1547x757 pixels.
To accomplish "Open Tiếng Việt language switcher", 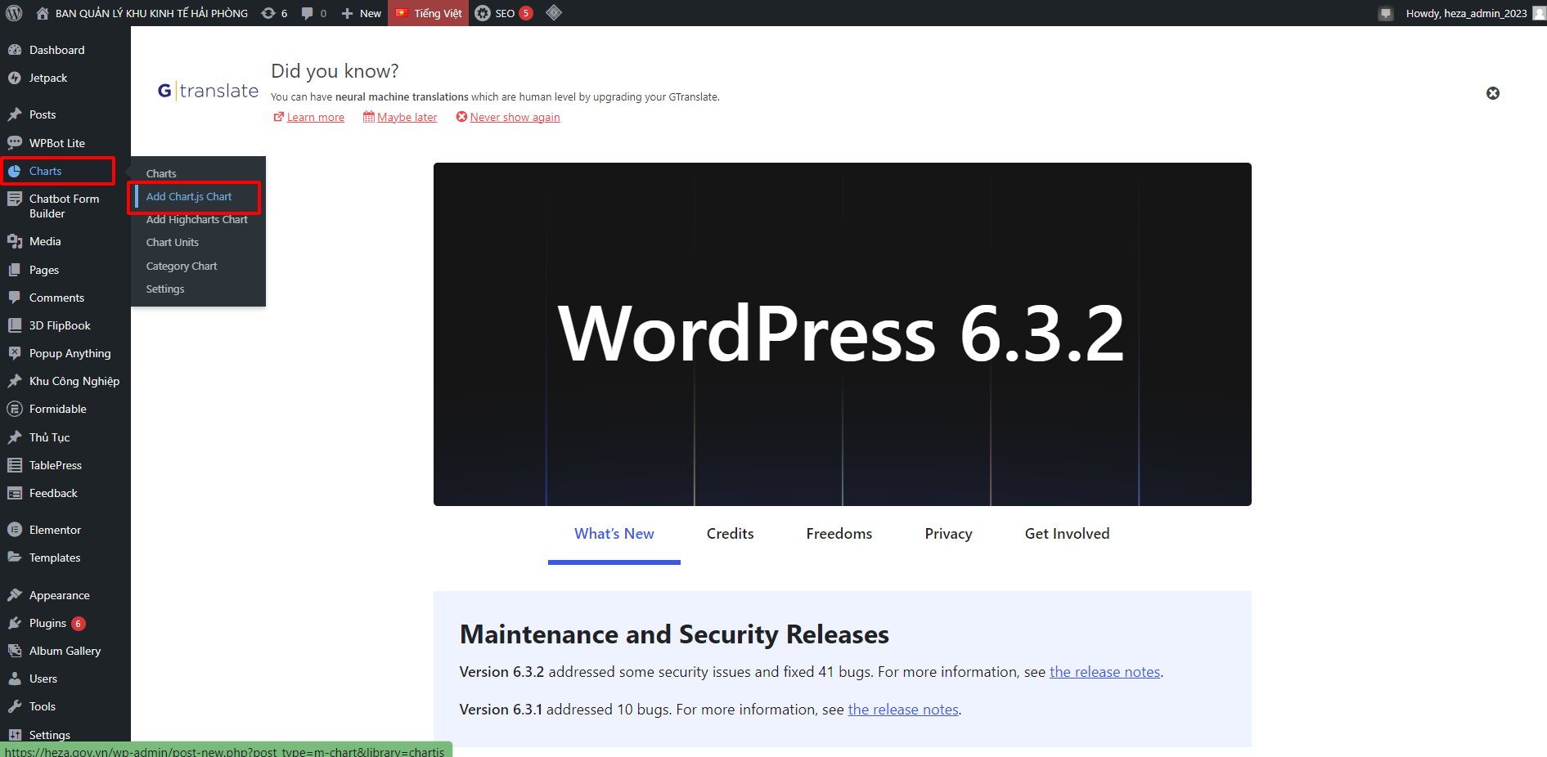I will [429, 13].
